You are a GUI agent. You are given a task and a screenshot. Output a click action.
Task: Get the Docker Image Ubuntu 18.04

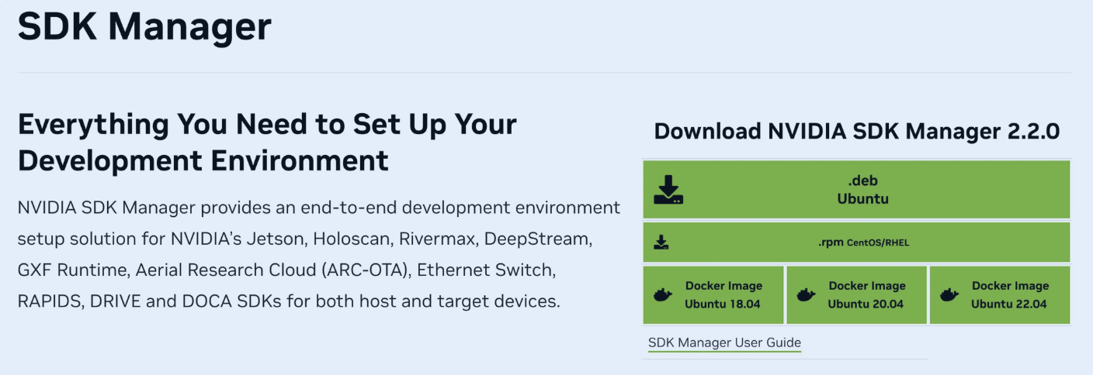(x=713, y=295)
